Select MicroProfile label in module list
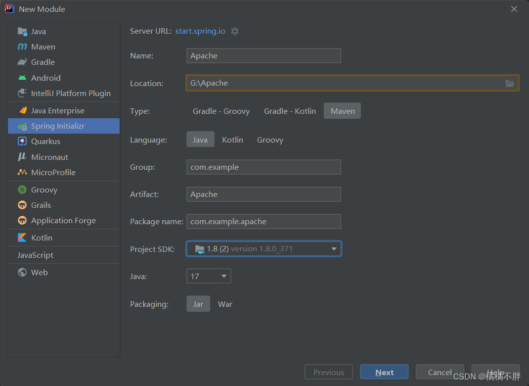Viewport: 529px width, 386px height. [x=53, y=172]
